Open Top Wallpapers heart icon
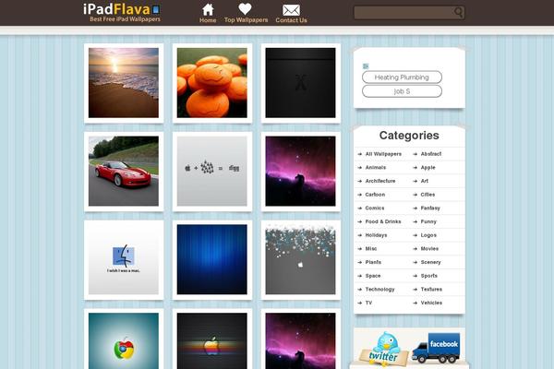 click(x=245, y=9)
